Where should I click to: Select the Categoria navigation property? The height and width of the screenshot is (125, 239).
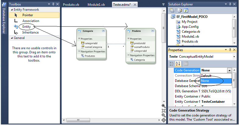click(139, 60)
